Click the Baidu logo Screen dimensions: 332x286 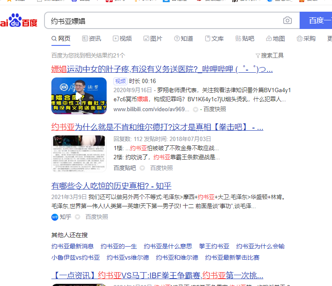[x=19, y=21]
